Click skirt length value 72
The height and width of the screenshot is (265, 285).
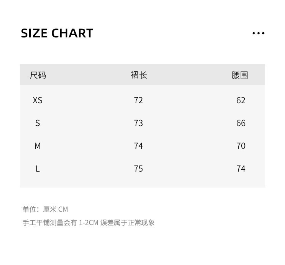(x=138, y=100)
